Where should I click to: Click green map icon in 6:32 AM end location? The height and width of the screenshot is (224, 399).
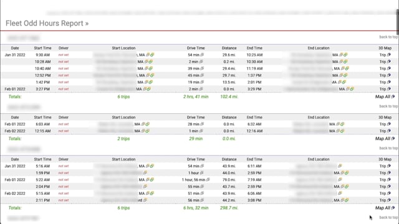pos(342,124)
